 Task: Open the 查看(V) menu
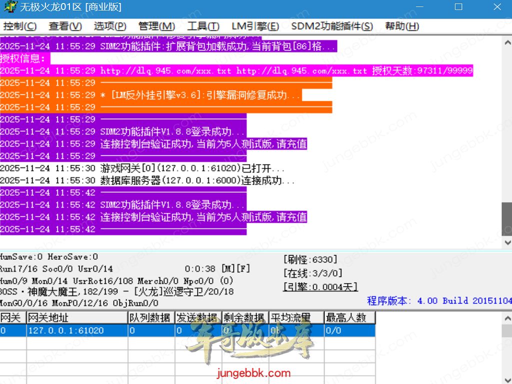pos(65,26)
